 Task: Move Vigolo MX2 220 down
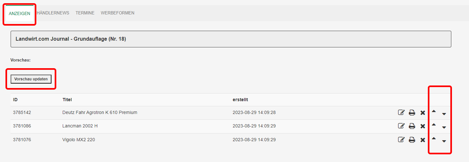(x=444, y=141)
